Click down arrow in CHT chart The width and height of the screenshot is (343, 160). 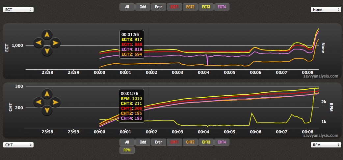(x=47, y=110)
